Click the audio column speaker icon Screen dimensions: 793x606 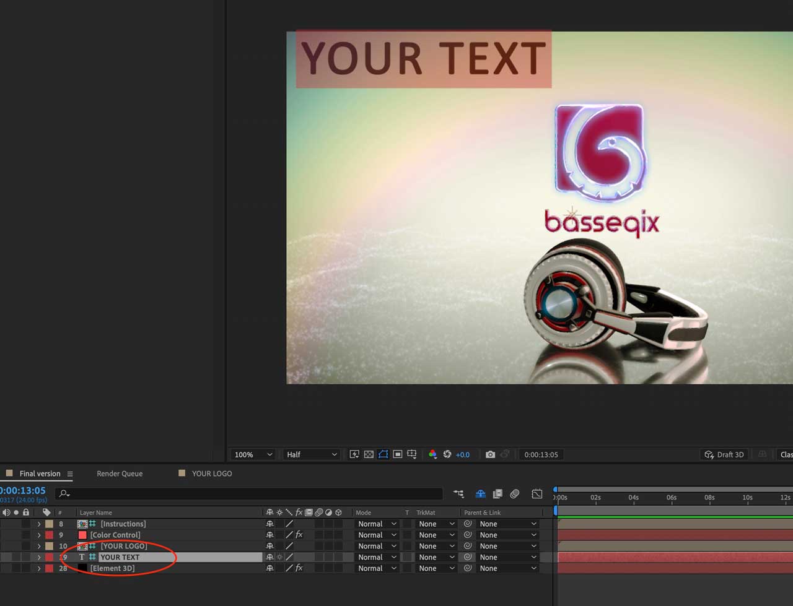6,513
